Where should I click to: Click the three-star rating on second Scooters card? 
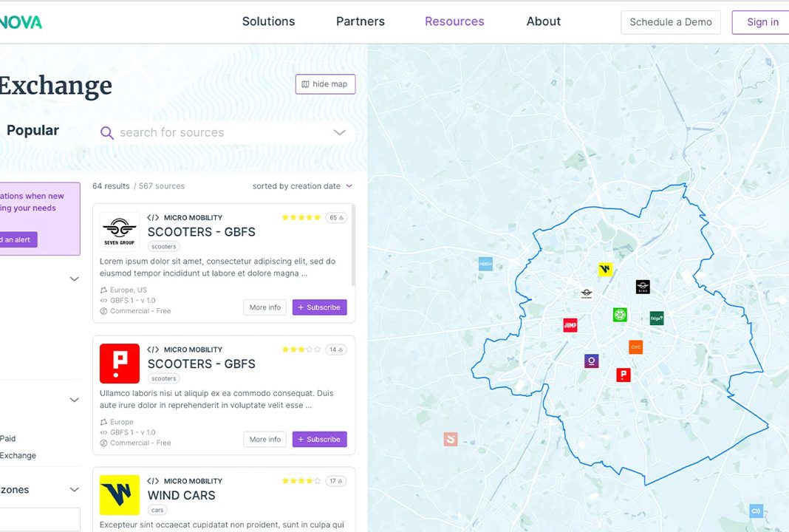(x=301, y=349)
